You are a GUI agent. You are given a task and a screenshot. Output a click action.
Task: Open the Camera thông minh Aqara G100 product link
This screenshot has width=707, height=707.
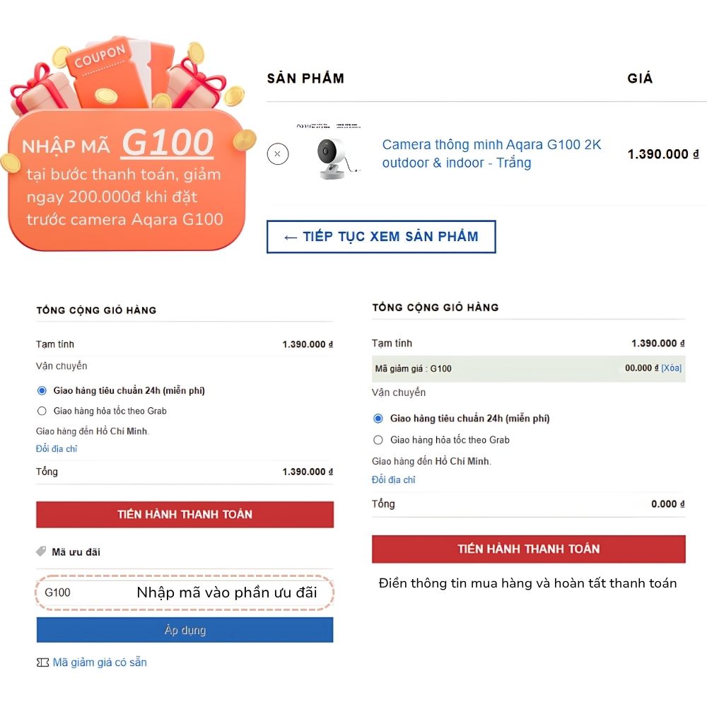click(x=491, y=153)
